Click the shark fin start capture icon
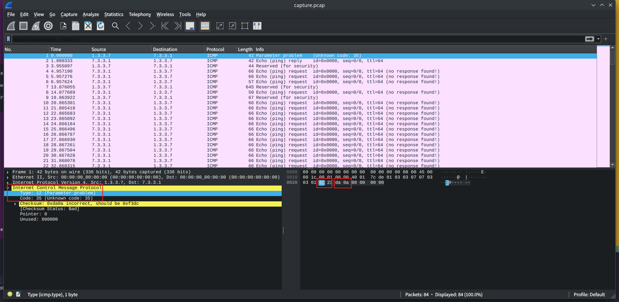 (11, 26)
